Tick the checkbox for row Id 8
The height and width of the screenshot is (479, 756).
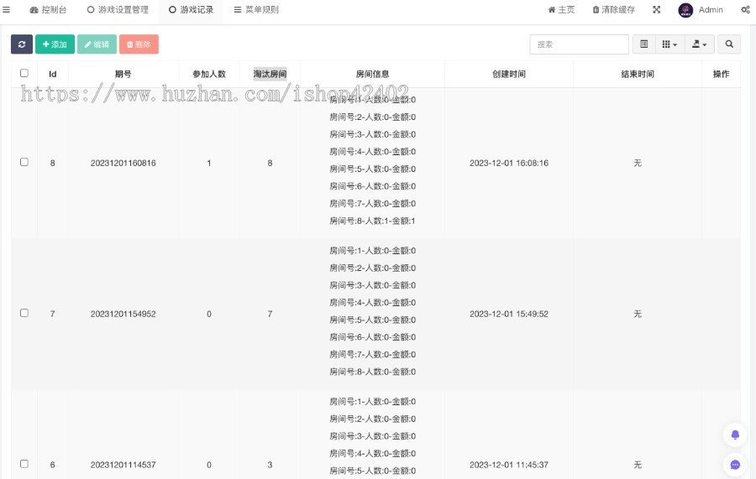[24, 162]
